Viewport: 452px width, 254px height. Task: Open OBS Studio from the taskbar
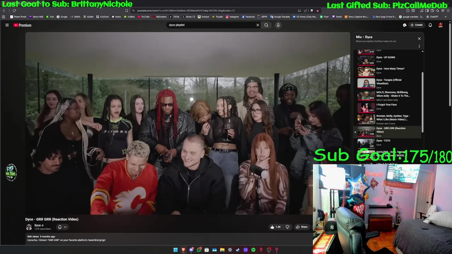click(x=269, y=250)
